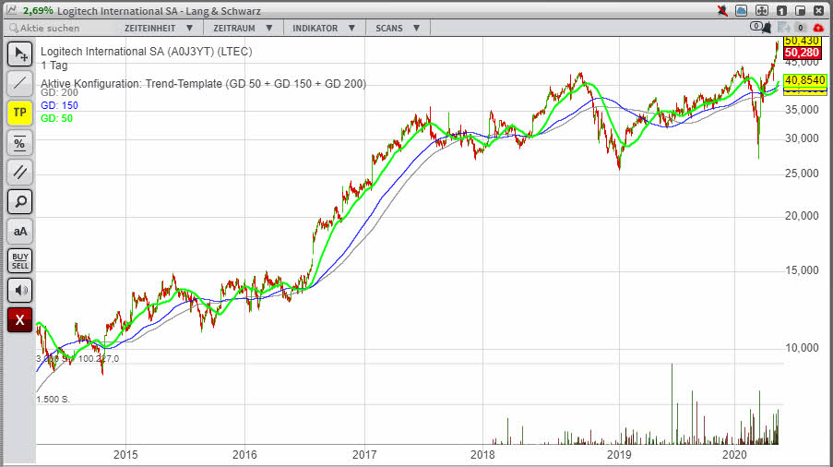Image resolution: width=833 pixels, height=467 pixels.
Task: Open the INDIKATOR dropdown menu
Action: 324,29
